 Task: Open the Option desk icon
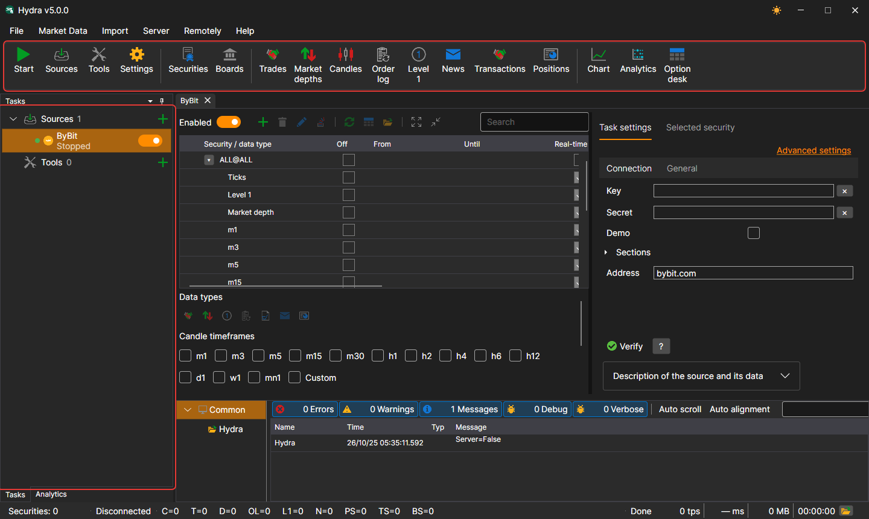click(x=677, y=55)
